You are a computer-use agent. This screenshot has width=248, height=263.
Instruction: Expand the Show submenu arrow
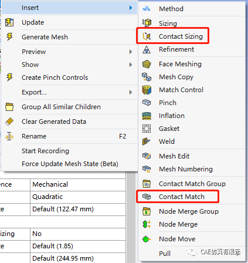[131, 65]
